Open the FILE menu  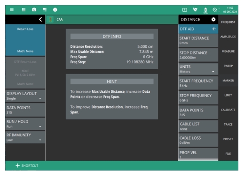(x=228, y=154)
